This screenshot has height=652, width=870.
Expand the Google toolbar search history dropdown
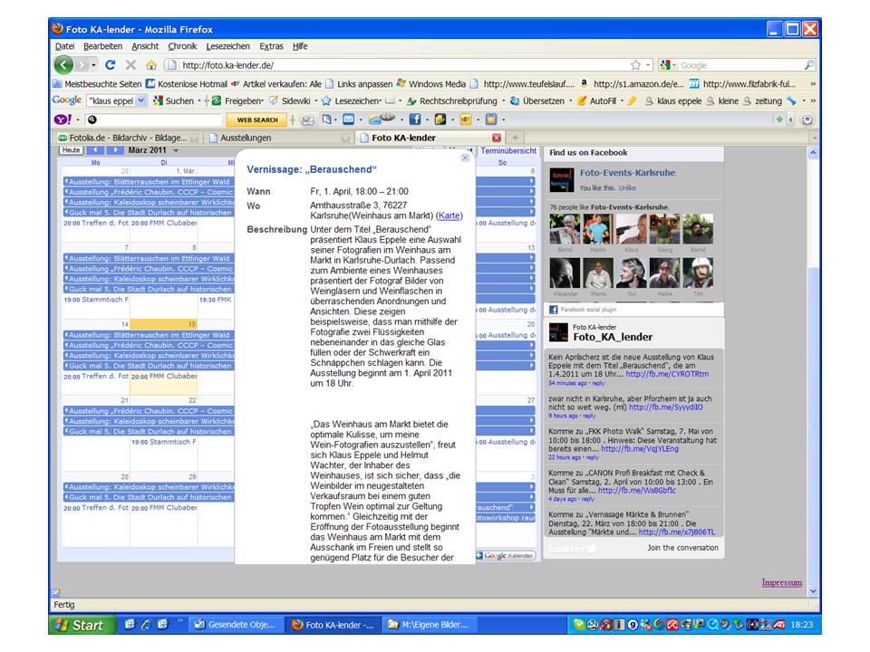click(x=141, y=101)
